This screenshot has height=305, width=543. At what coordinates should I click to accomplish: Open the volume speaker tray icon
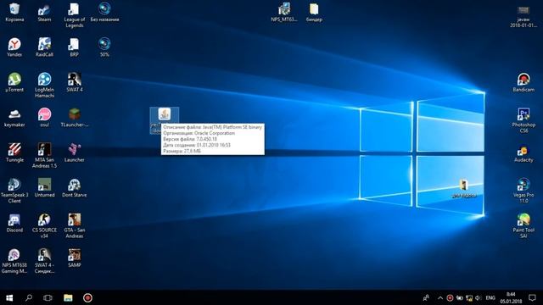[479, 297]
